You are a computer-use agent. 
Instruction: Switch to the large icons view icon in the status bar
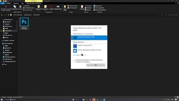[177, 97]
